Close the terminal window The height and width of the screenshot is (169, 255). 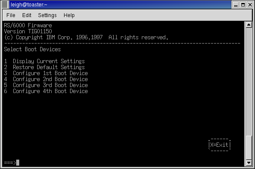pyautogui.click(x=250, y=5)
